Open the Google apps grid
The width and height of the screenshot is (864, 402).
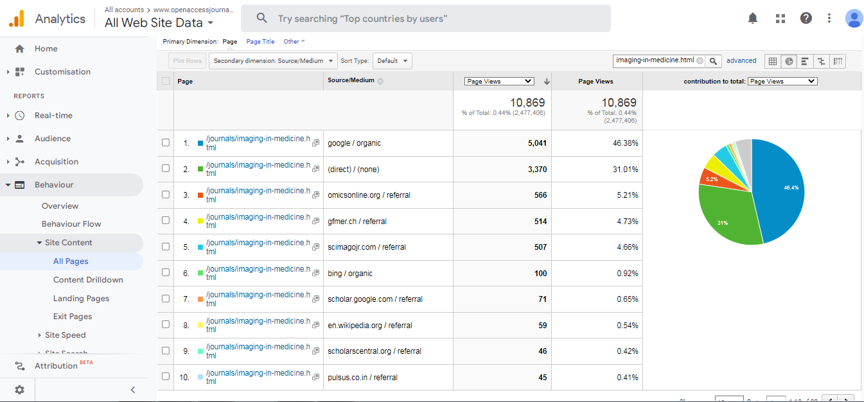[780, 18]
